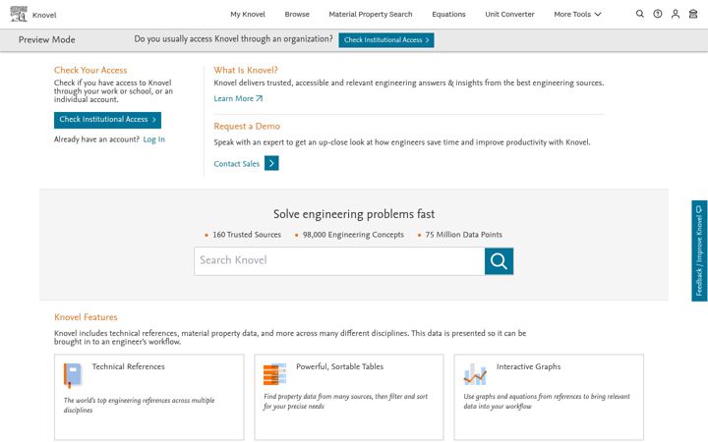Click the Check Your Access heading
Image resolution: width=708 pixels, height=442 pixels.
pos(90,71)
